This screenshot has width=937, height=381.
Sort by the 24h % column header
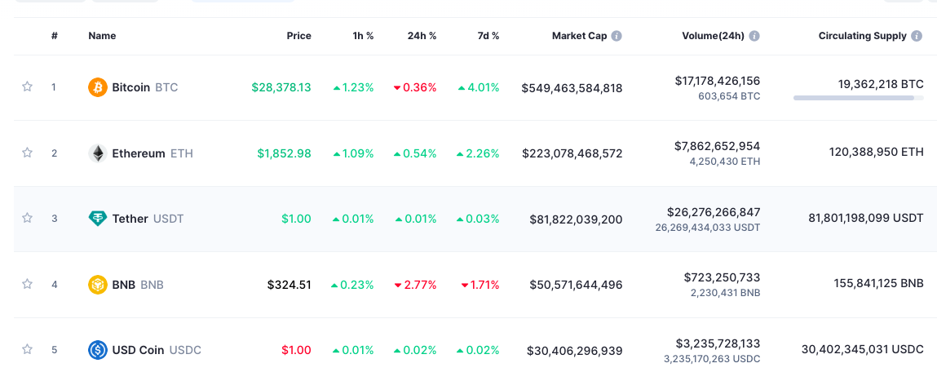tap(422, 36)
